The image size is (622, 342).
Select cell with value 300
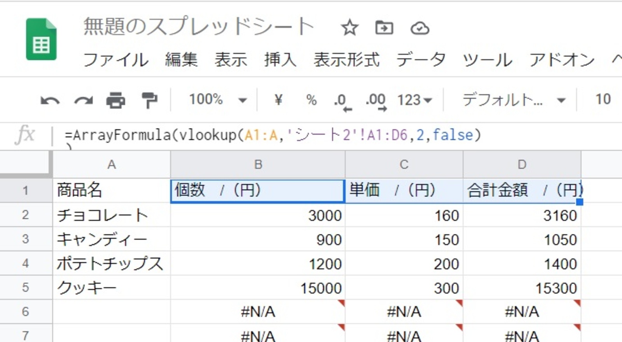(404, 287)
